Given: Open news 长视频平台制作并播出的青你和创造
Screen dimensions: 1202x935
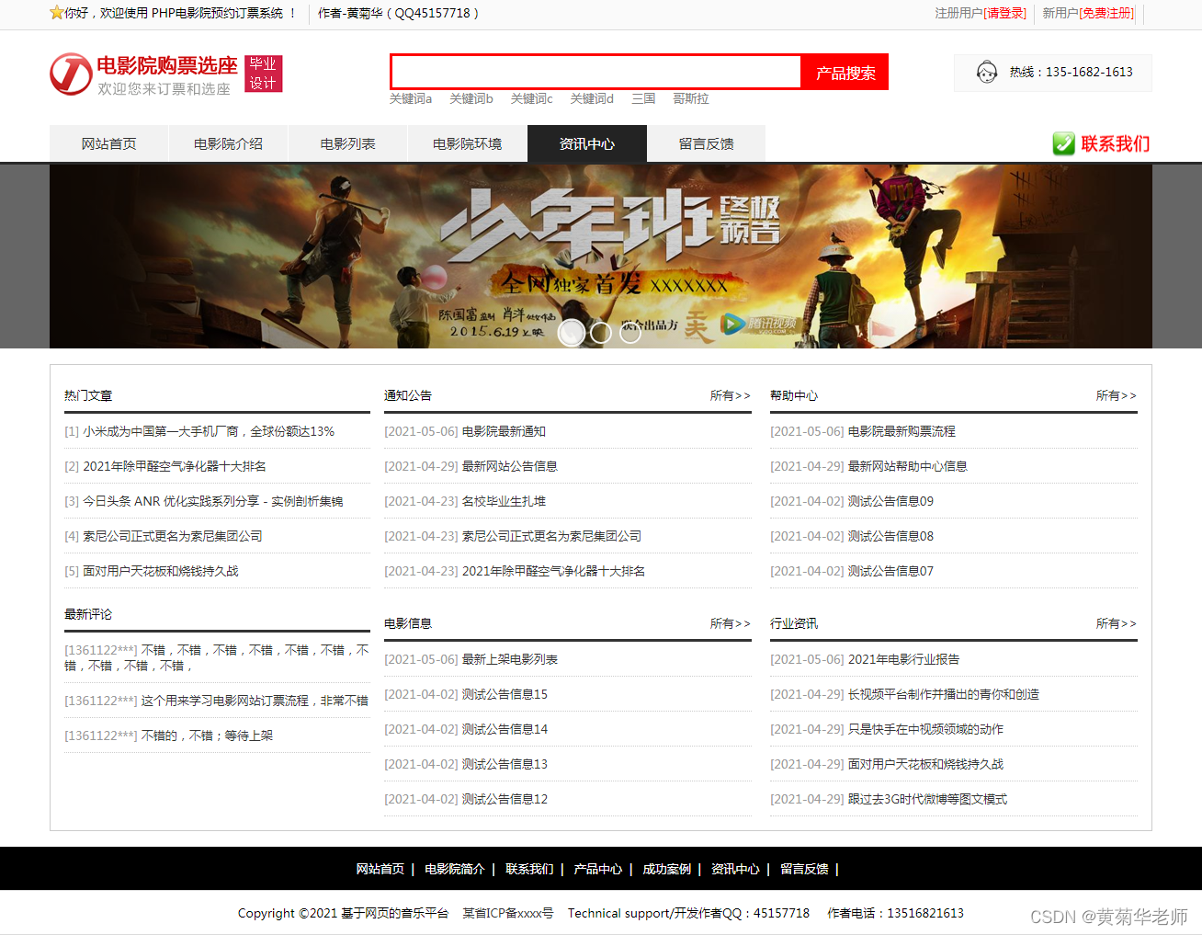Looking at the screenshot, I should pos(944,694).
